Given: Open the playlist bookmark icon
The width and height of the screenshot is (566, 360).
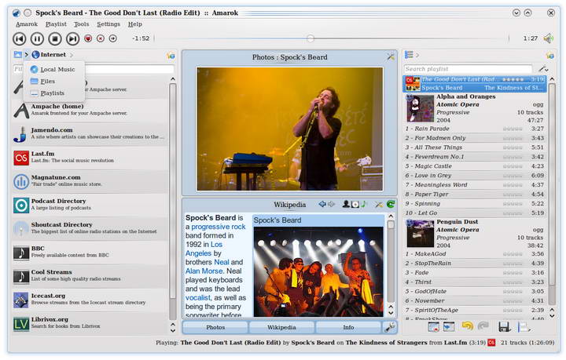Looking at the screenshot, I should click(550, 56).
